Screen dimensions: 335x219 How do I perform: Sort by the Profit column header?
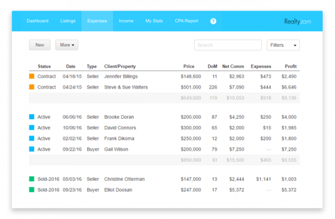pos(290,66)
